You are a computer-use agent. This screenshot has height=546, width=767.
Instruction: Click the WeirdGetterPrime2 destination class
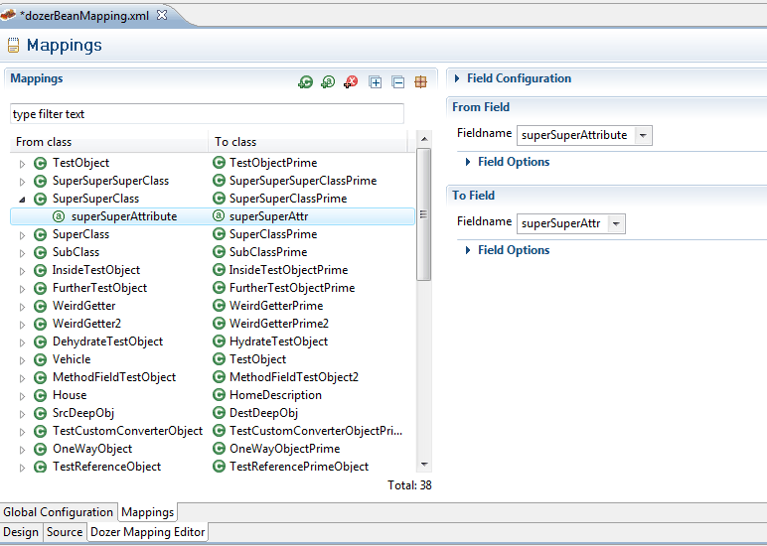point(279,324)
